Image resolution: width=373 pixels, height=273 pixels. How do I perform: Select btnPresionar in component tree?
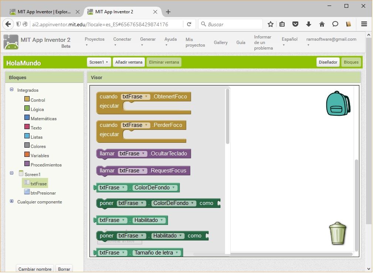pos(43,193)
